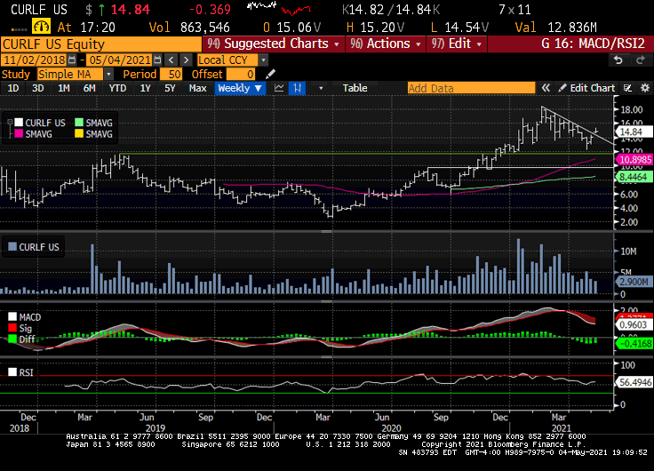Open the Edit menu
654x471 pixels.
pos(457,44)
